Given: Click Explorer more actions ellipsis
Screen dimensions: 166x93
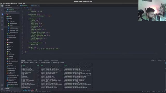Looking at the screenshot, I should coord(18,6).
